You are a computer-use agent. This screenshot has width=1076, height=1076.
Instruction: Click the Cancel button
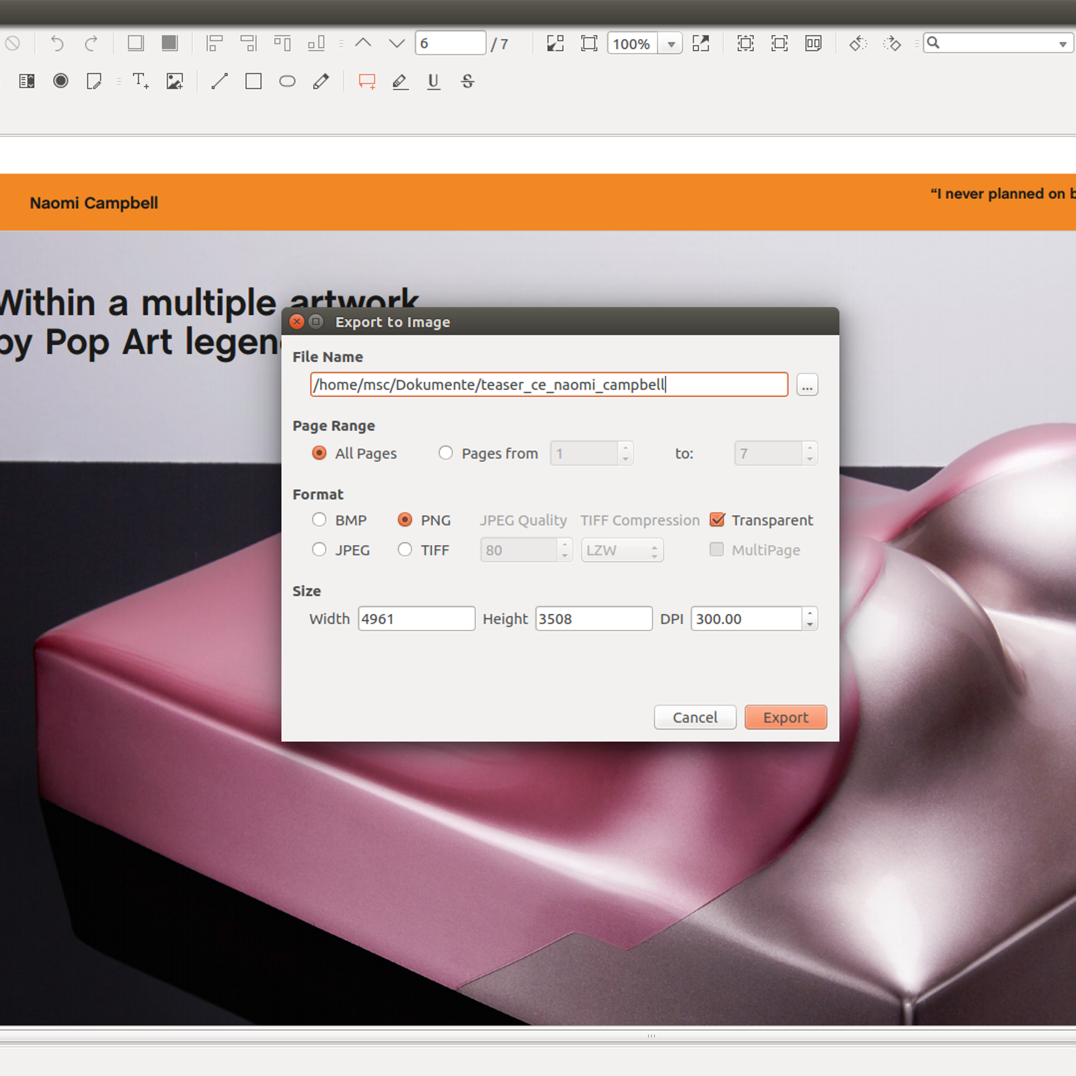pos(695,718)
